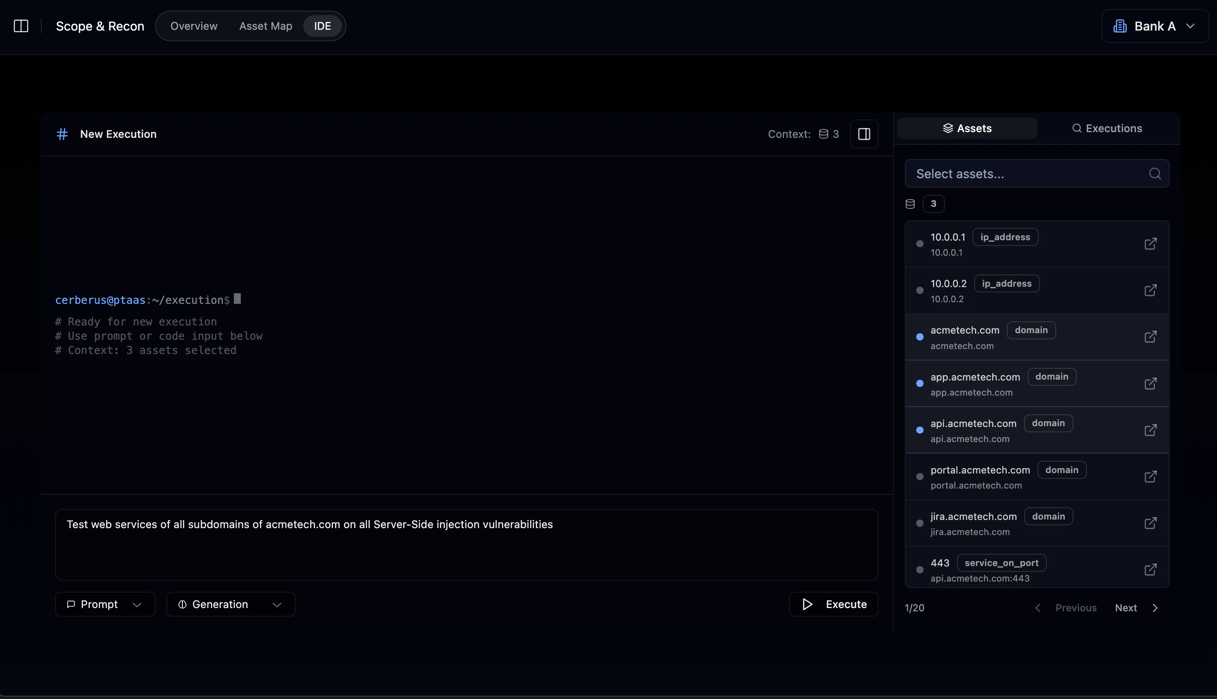Open the Generation dropdown

(230, 604)
